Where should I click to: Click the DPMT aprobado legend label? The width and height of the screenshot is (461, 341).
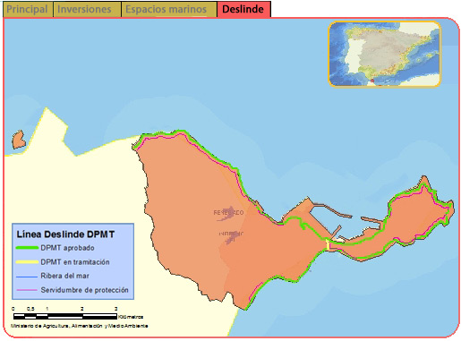[67, 248]
